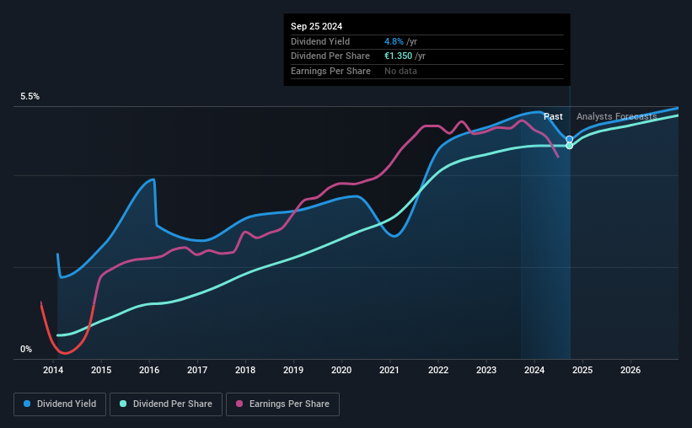Image resolution: width=692 pixels, height=428 pixels.
Task: Select the 2019 x-axis label
Action: (x=293, y=370)
